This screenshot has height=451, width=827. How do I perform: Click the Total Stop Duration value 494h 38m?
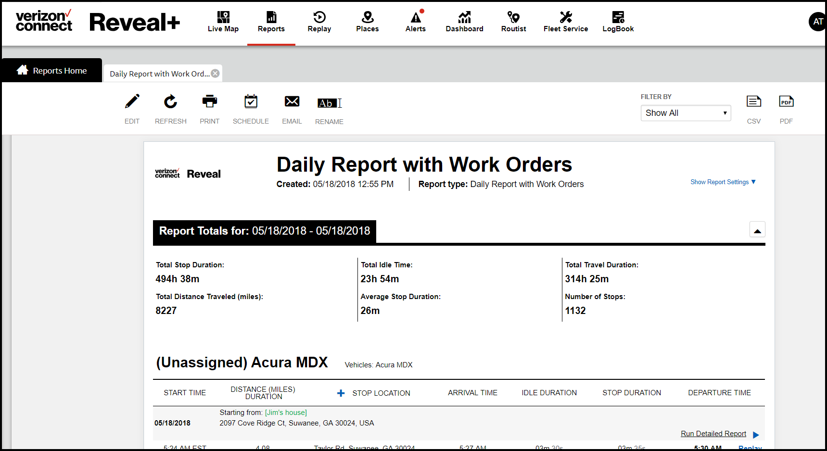click(178, 279)
